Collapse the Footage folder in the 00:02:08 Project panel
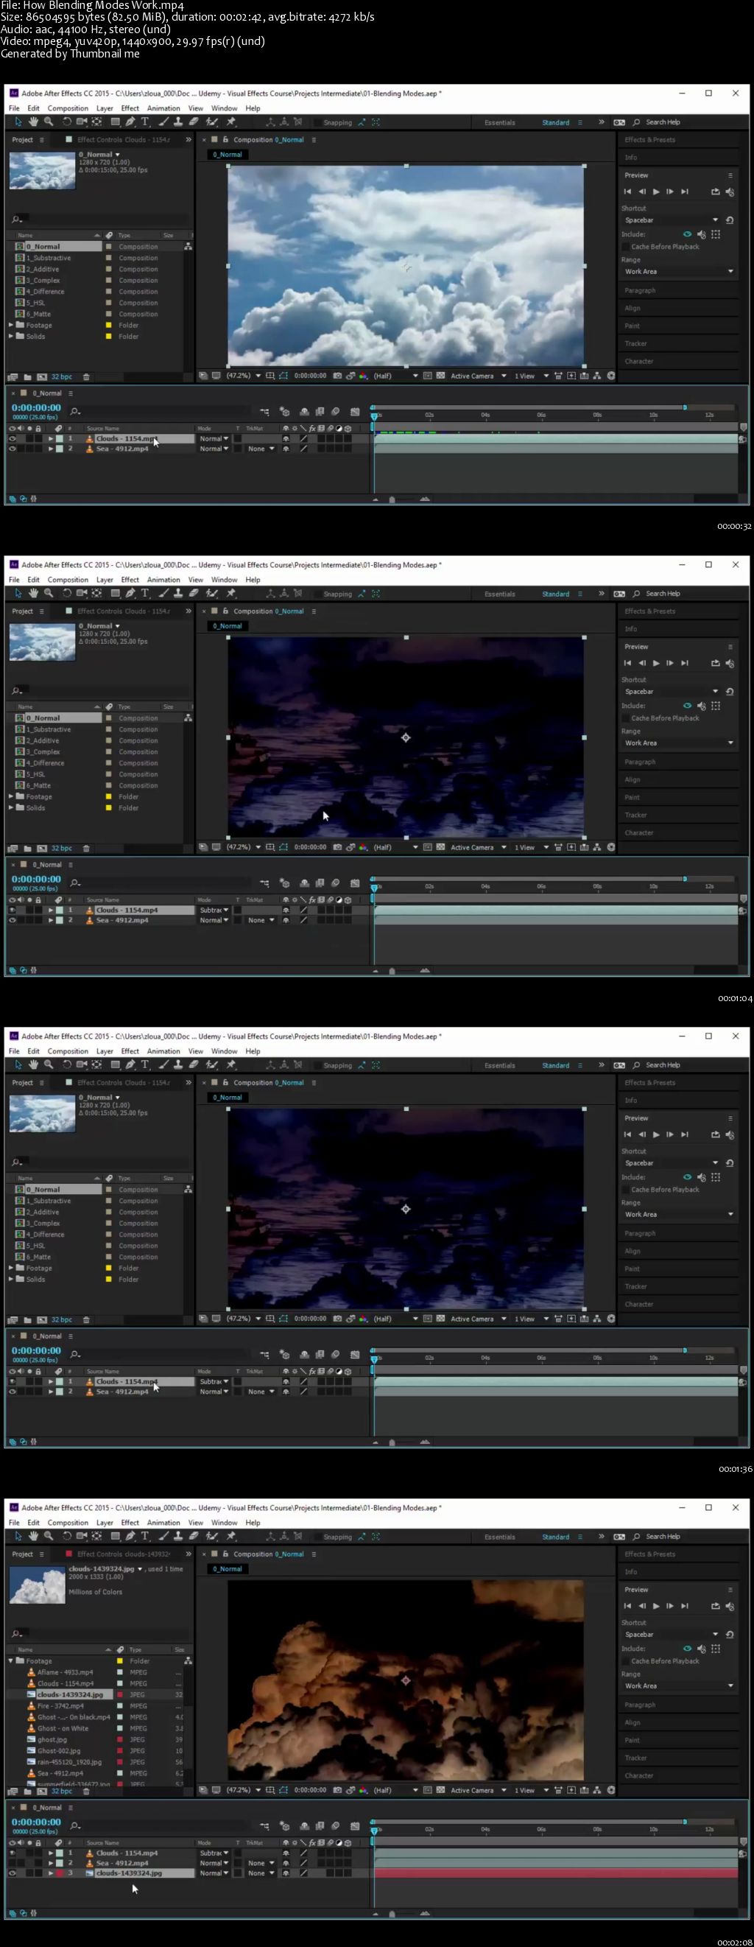 click(x=11, y=1661)
